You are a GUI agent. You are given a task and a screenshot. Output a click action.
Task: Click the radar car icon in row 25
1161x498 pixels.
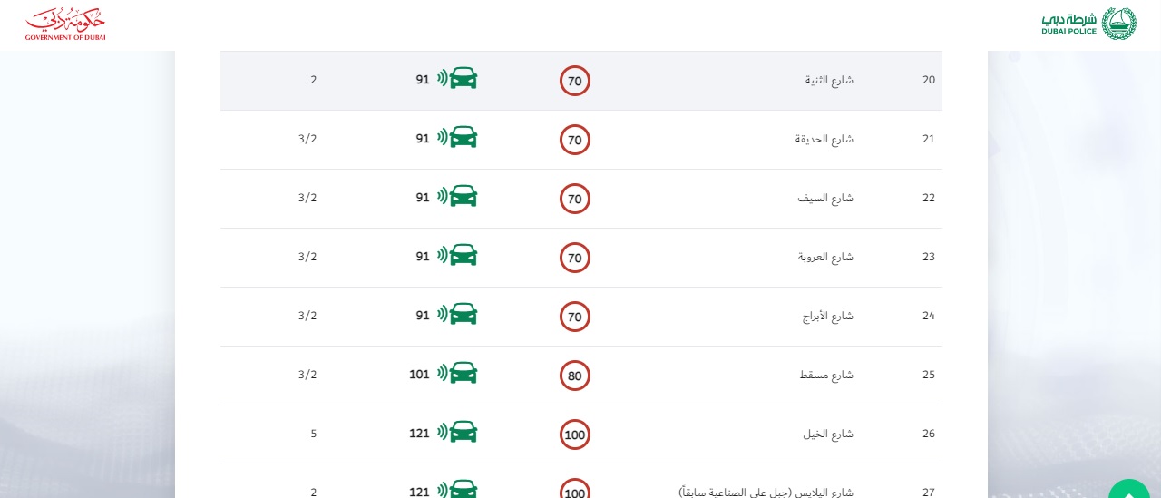pyautogui.click(x=457, y=374)
